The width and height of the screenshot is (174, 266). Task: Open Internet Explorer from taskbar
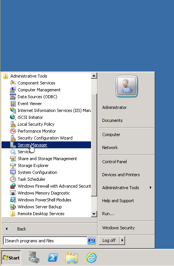[91, 258]
